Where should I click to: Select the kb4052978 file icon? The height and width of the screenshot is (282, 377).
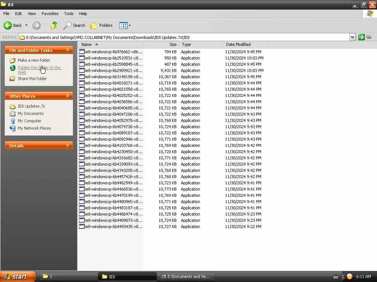82,120
